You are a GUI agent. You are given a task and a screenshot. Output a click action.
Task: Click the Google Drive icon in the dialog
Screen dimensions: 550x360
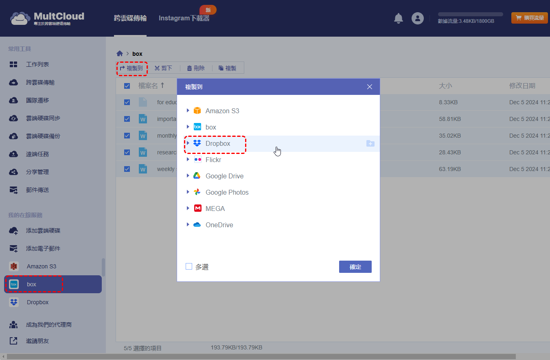pyautogui.click(x=197, y=176)
